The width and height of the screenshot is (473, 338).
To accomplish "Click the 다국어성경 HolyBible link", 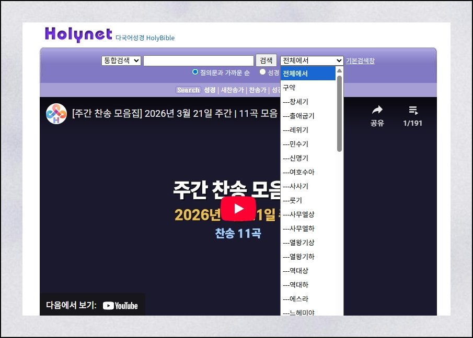I will [145, 38].
